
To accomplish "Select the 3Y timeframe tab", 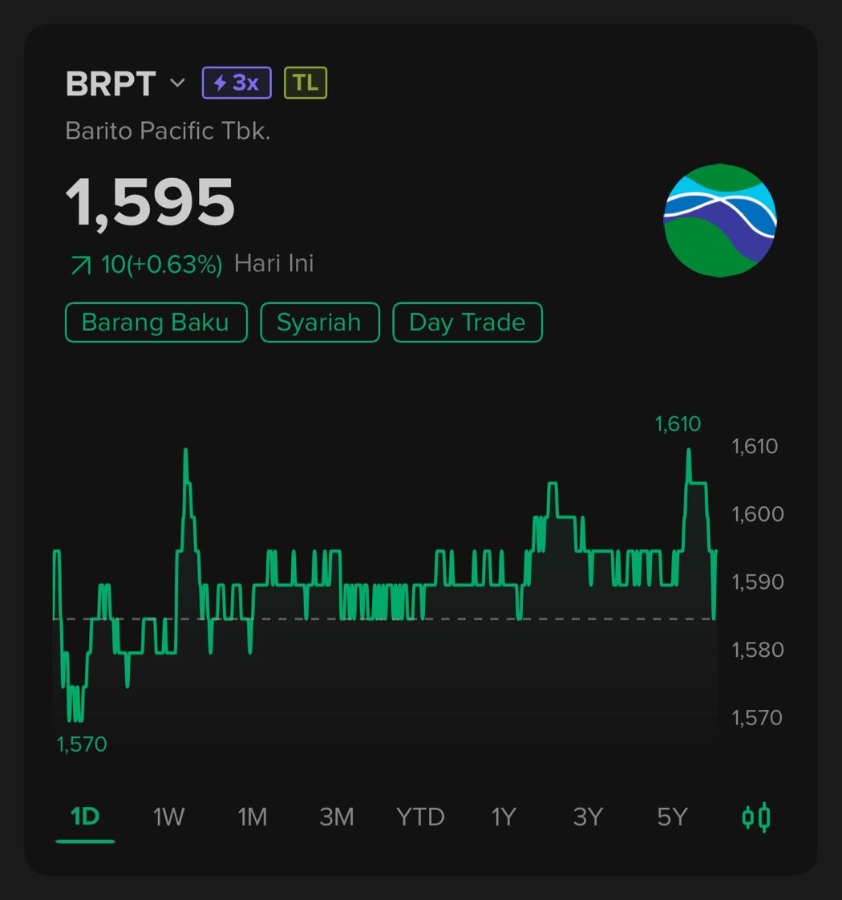I will (588, 817).
